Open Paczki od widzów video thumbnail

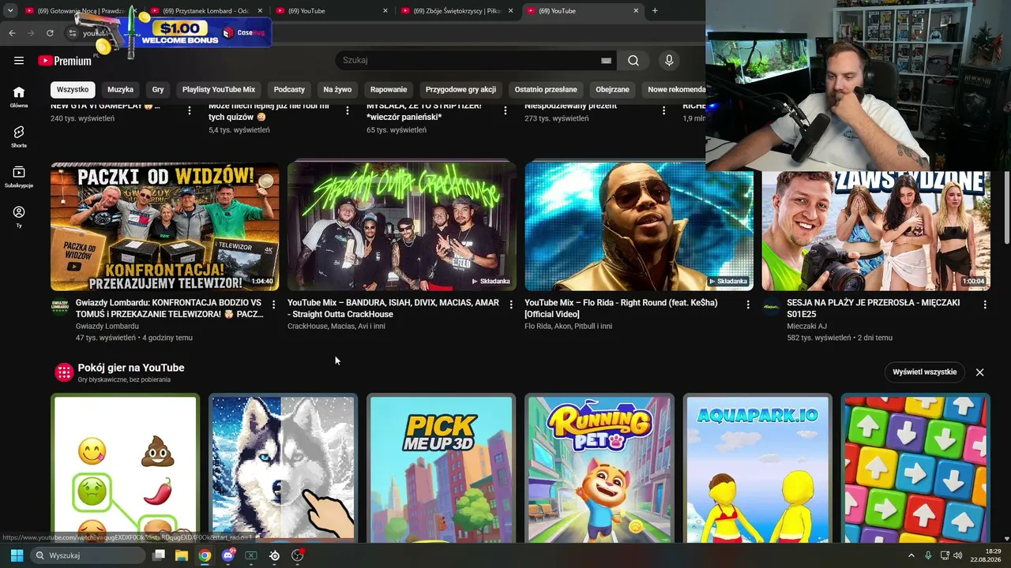click(165, 226)
